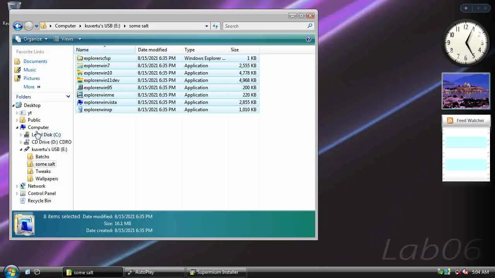This screenshot has height=278, width=495.
Task: Expand the Control Panel tree node
Action: point(17,193)
